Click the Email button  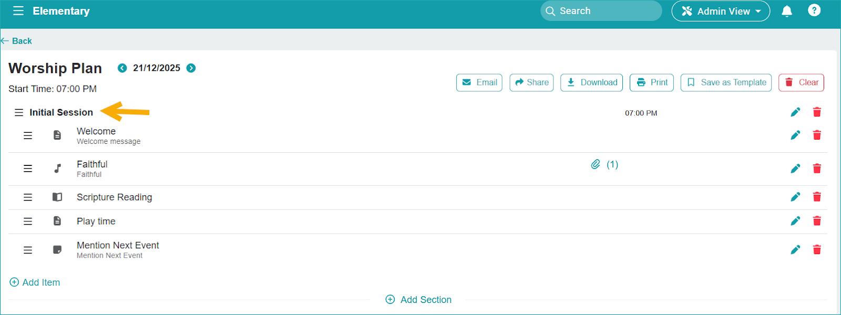[479, 82]
